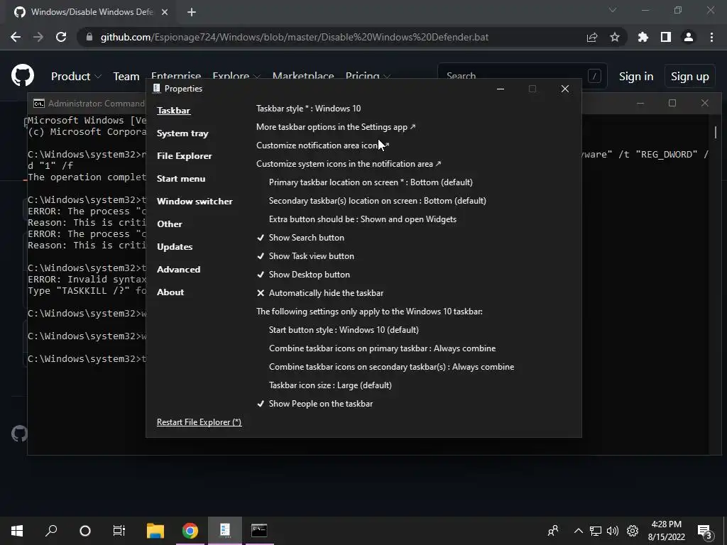This screenshot has width=727, height=545.
Task: Open File Explorer from taskbar
Action: [x=155, y=531]
